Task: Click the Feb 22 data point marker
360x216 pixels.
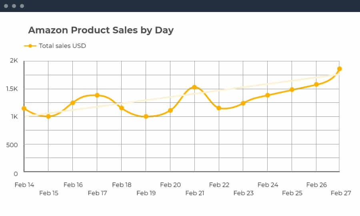Action: pos(219,108)
